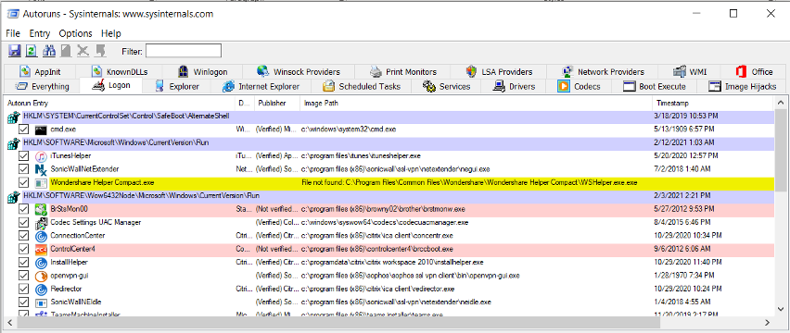Open the Help menu

coord(111,33)
